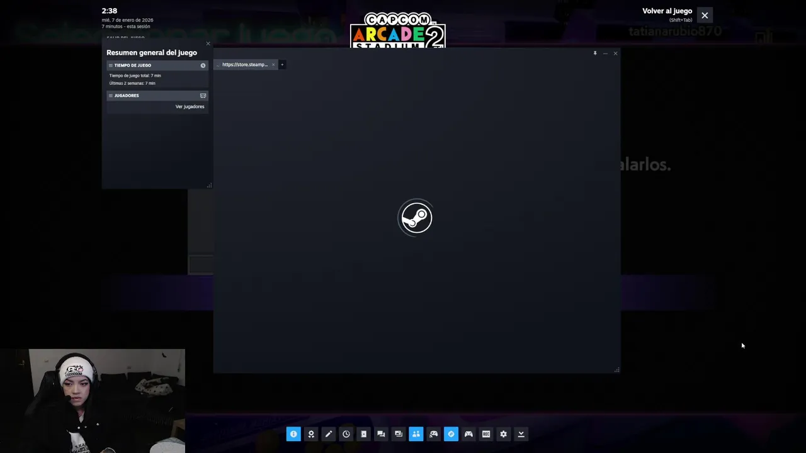Open a new browser tab with plus
The image size is (806, 453).
[282, 65]
